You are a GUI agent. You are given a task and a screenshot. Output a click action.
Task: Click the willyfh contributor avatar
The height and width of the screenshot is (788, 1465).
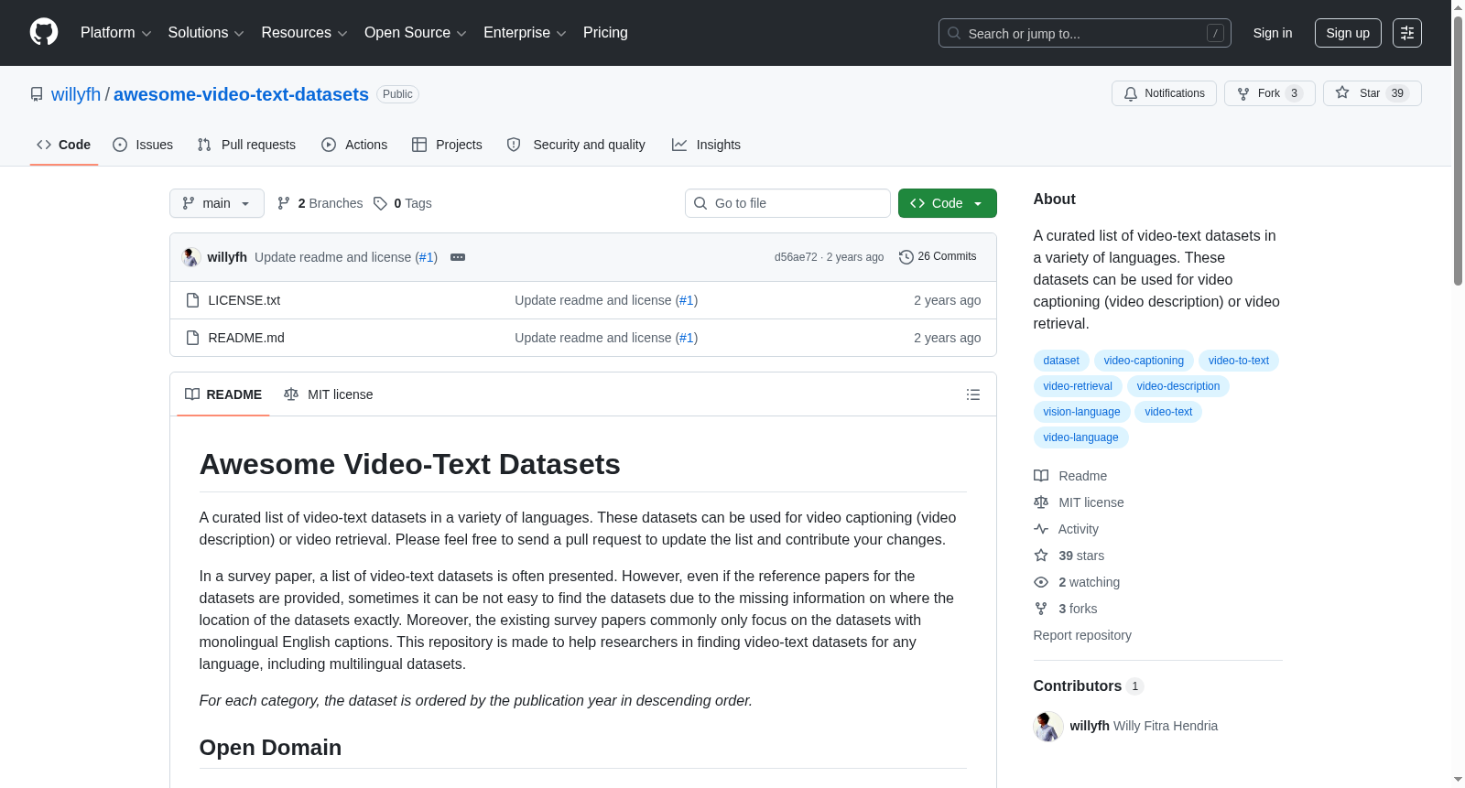point(1048,726)
